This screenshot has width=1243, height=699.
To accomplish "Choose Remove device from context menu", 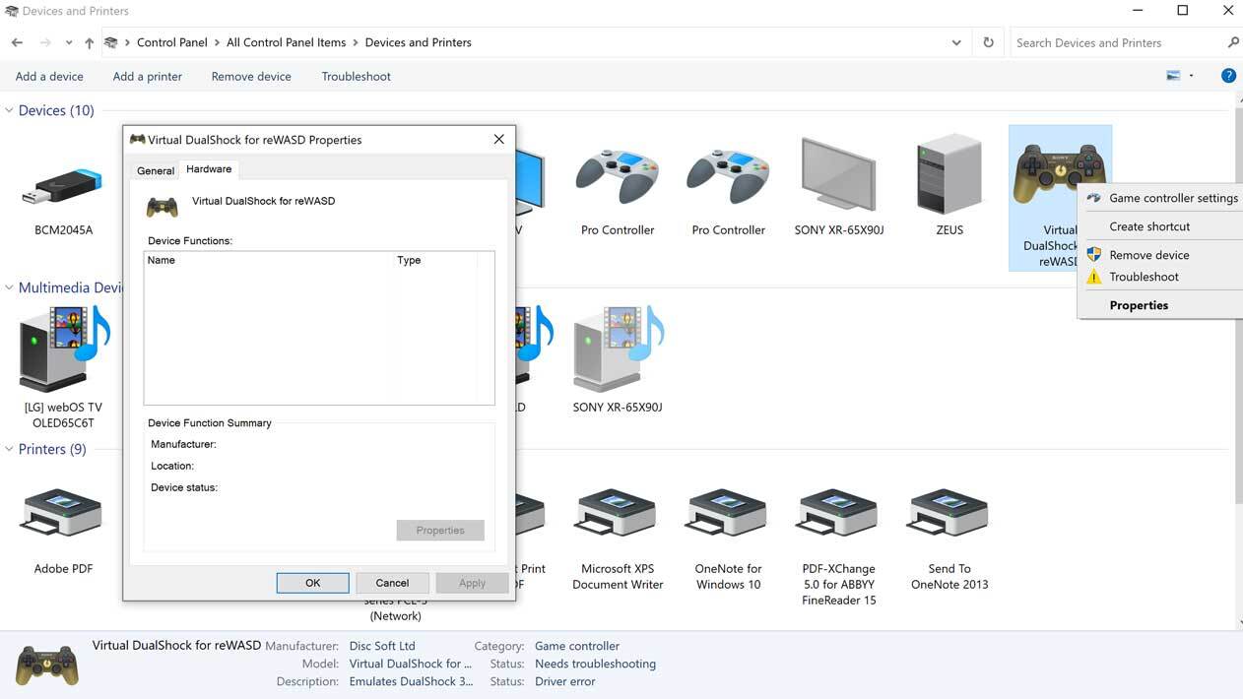I will click(1162, 255).
